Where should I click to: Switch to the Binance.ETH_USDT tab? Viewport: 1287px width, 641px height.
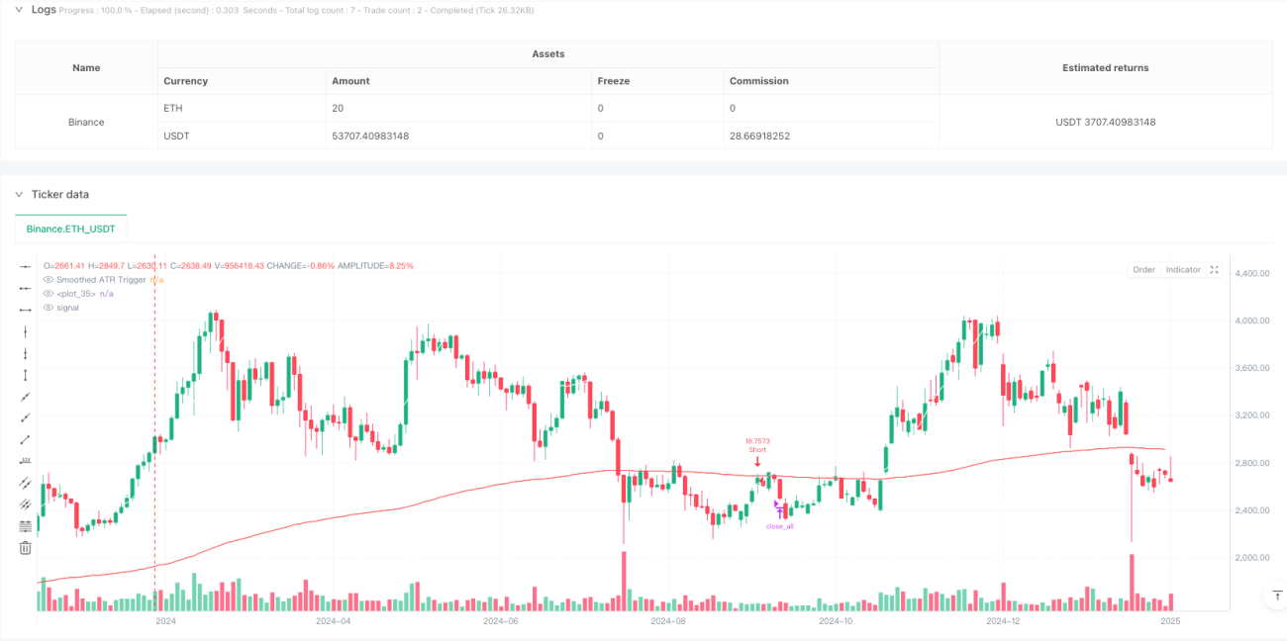click(70, 229)
